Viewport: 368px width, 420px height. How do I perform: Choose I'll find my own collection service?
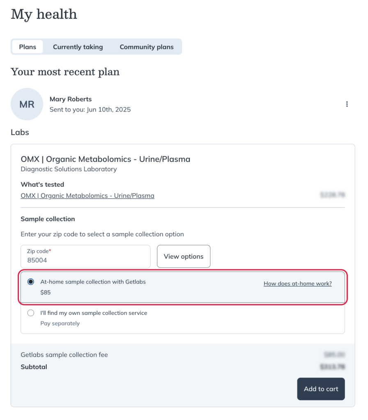[x=30, y=313]
